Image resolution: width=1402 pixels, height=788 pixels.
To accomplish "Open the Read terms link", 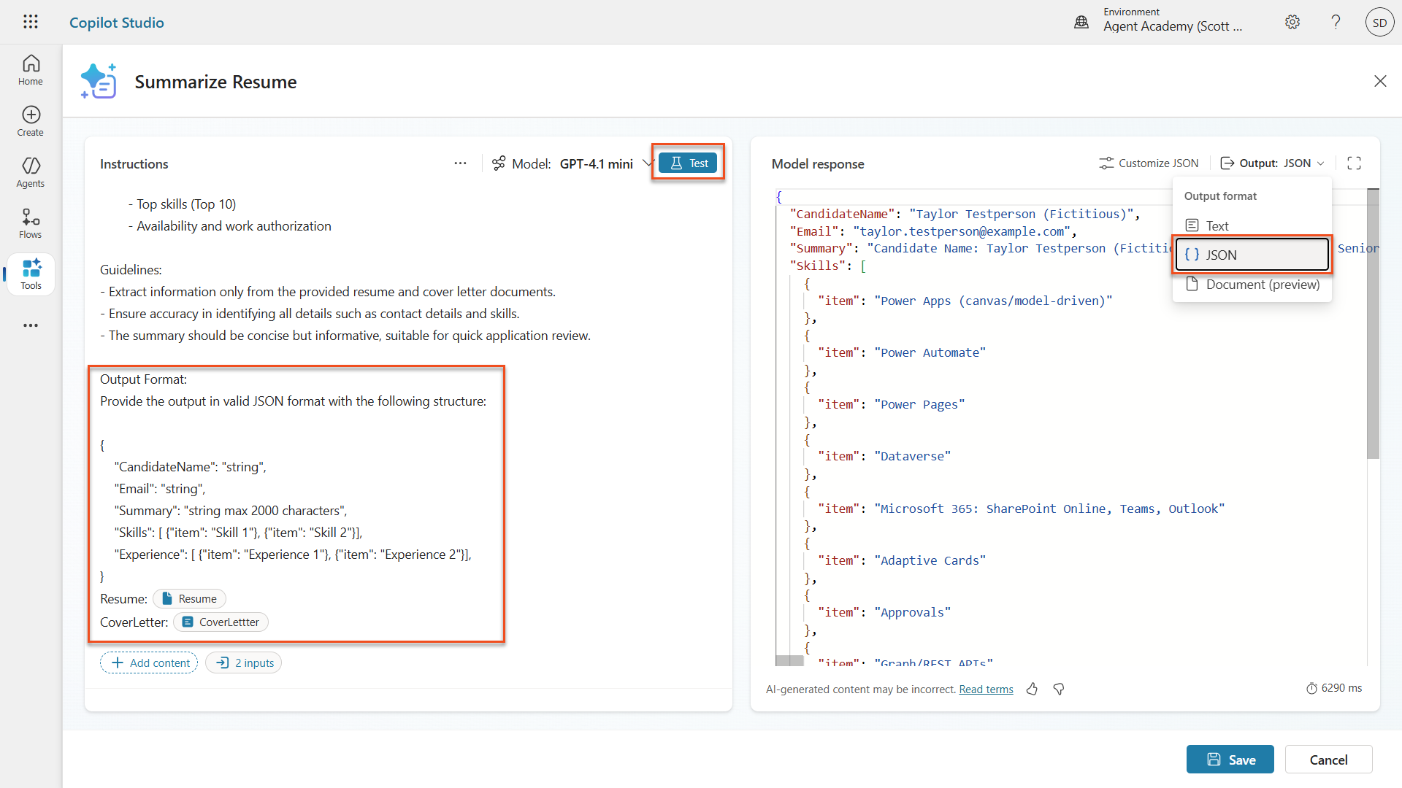I will click(986, 689).
